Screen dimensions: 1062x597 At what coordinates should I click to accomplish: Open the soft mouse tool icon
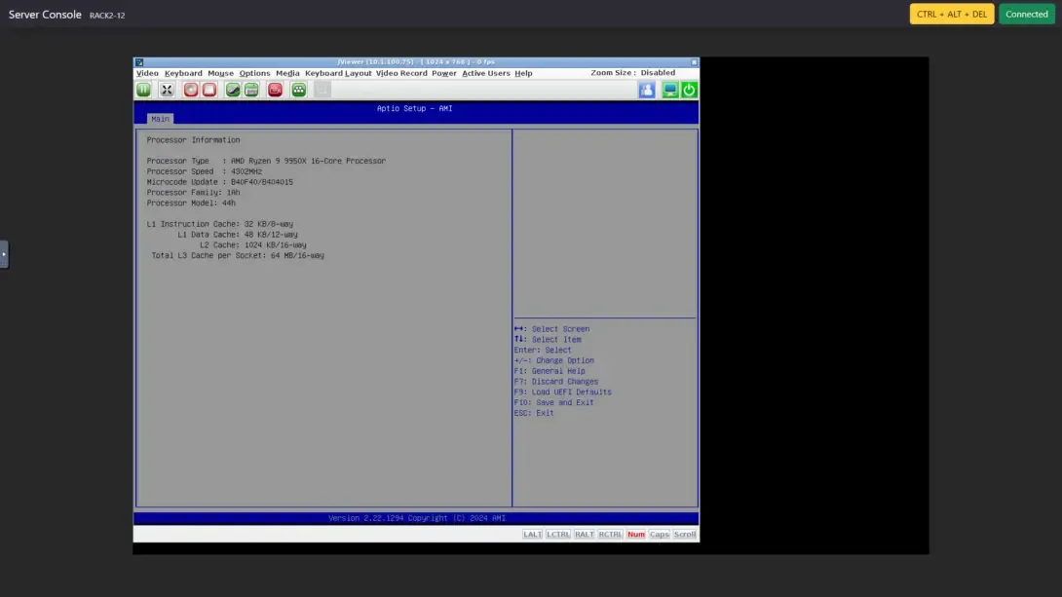point(231,89)
